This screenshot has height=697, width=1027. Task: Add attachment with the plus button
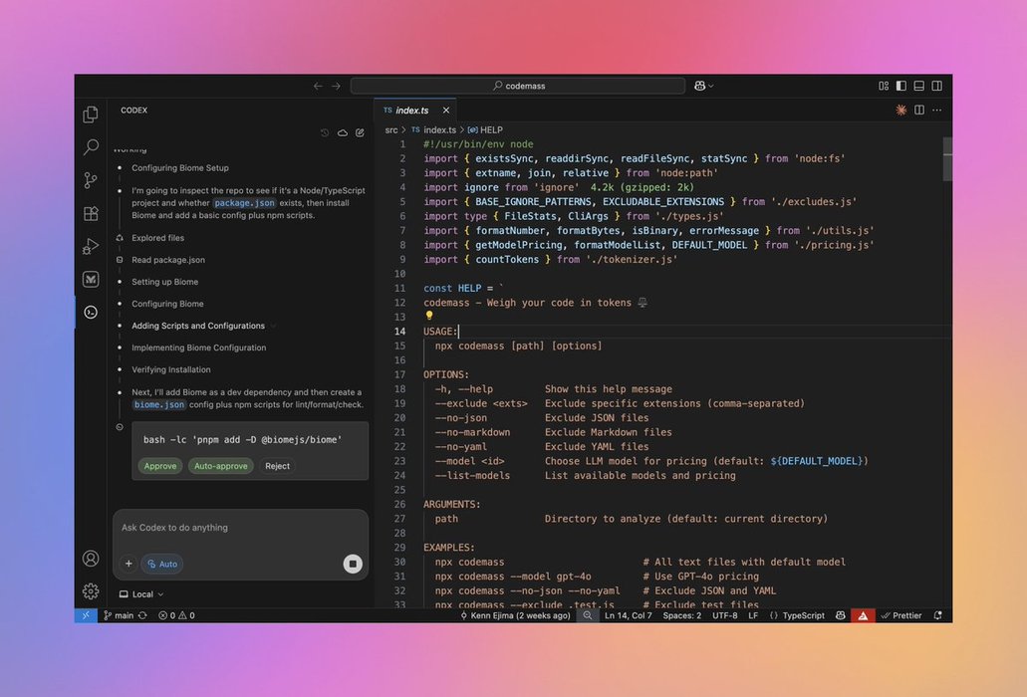coord(128,564)
